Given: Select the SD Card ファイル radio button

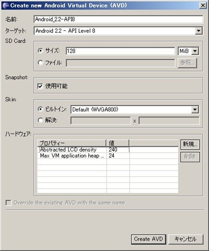Looking at the screenshot, I should point(40,62).
